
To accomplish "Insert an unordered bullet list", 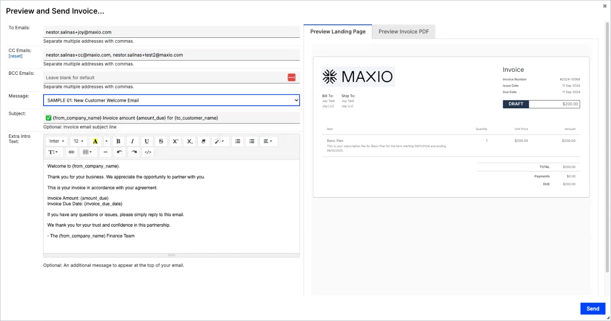I will coord(252,141).
